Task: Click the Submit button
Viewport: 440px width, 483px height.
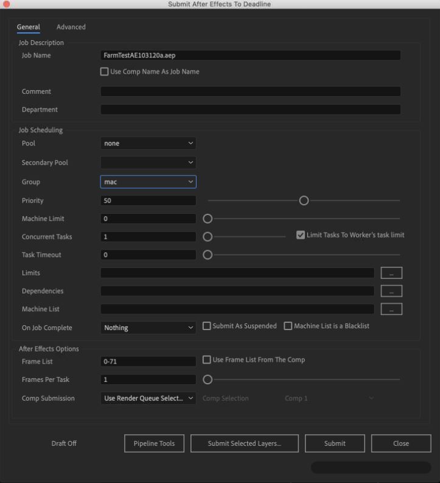Action: 335,443
